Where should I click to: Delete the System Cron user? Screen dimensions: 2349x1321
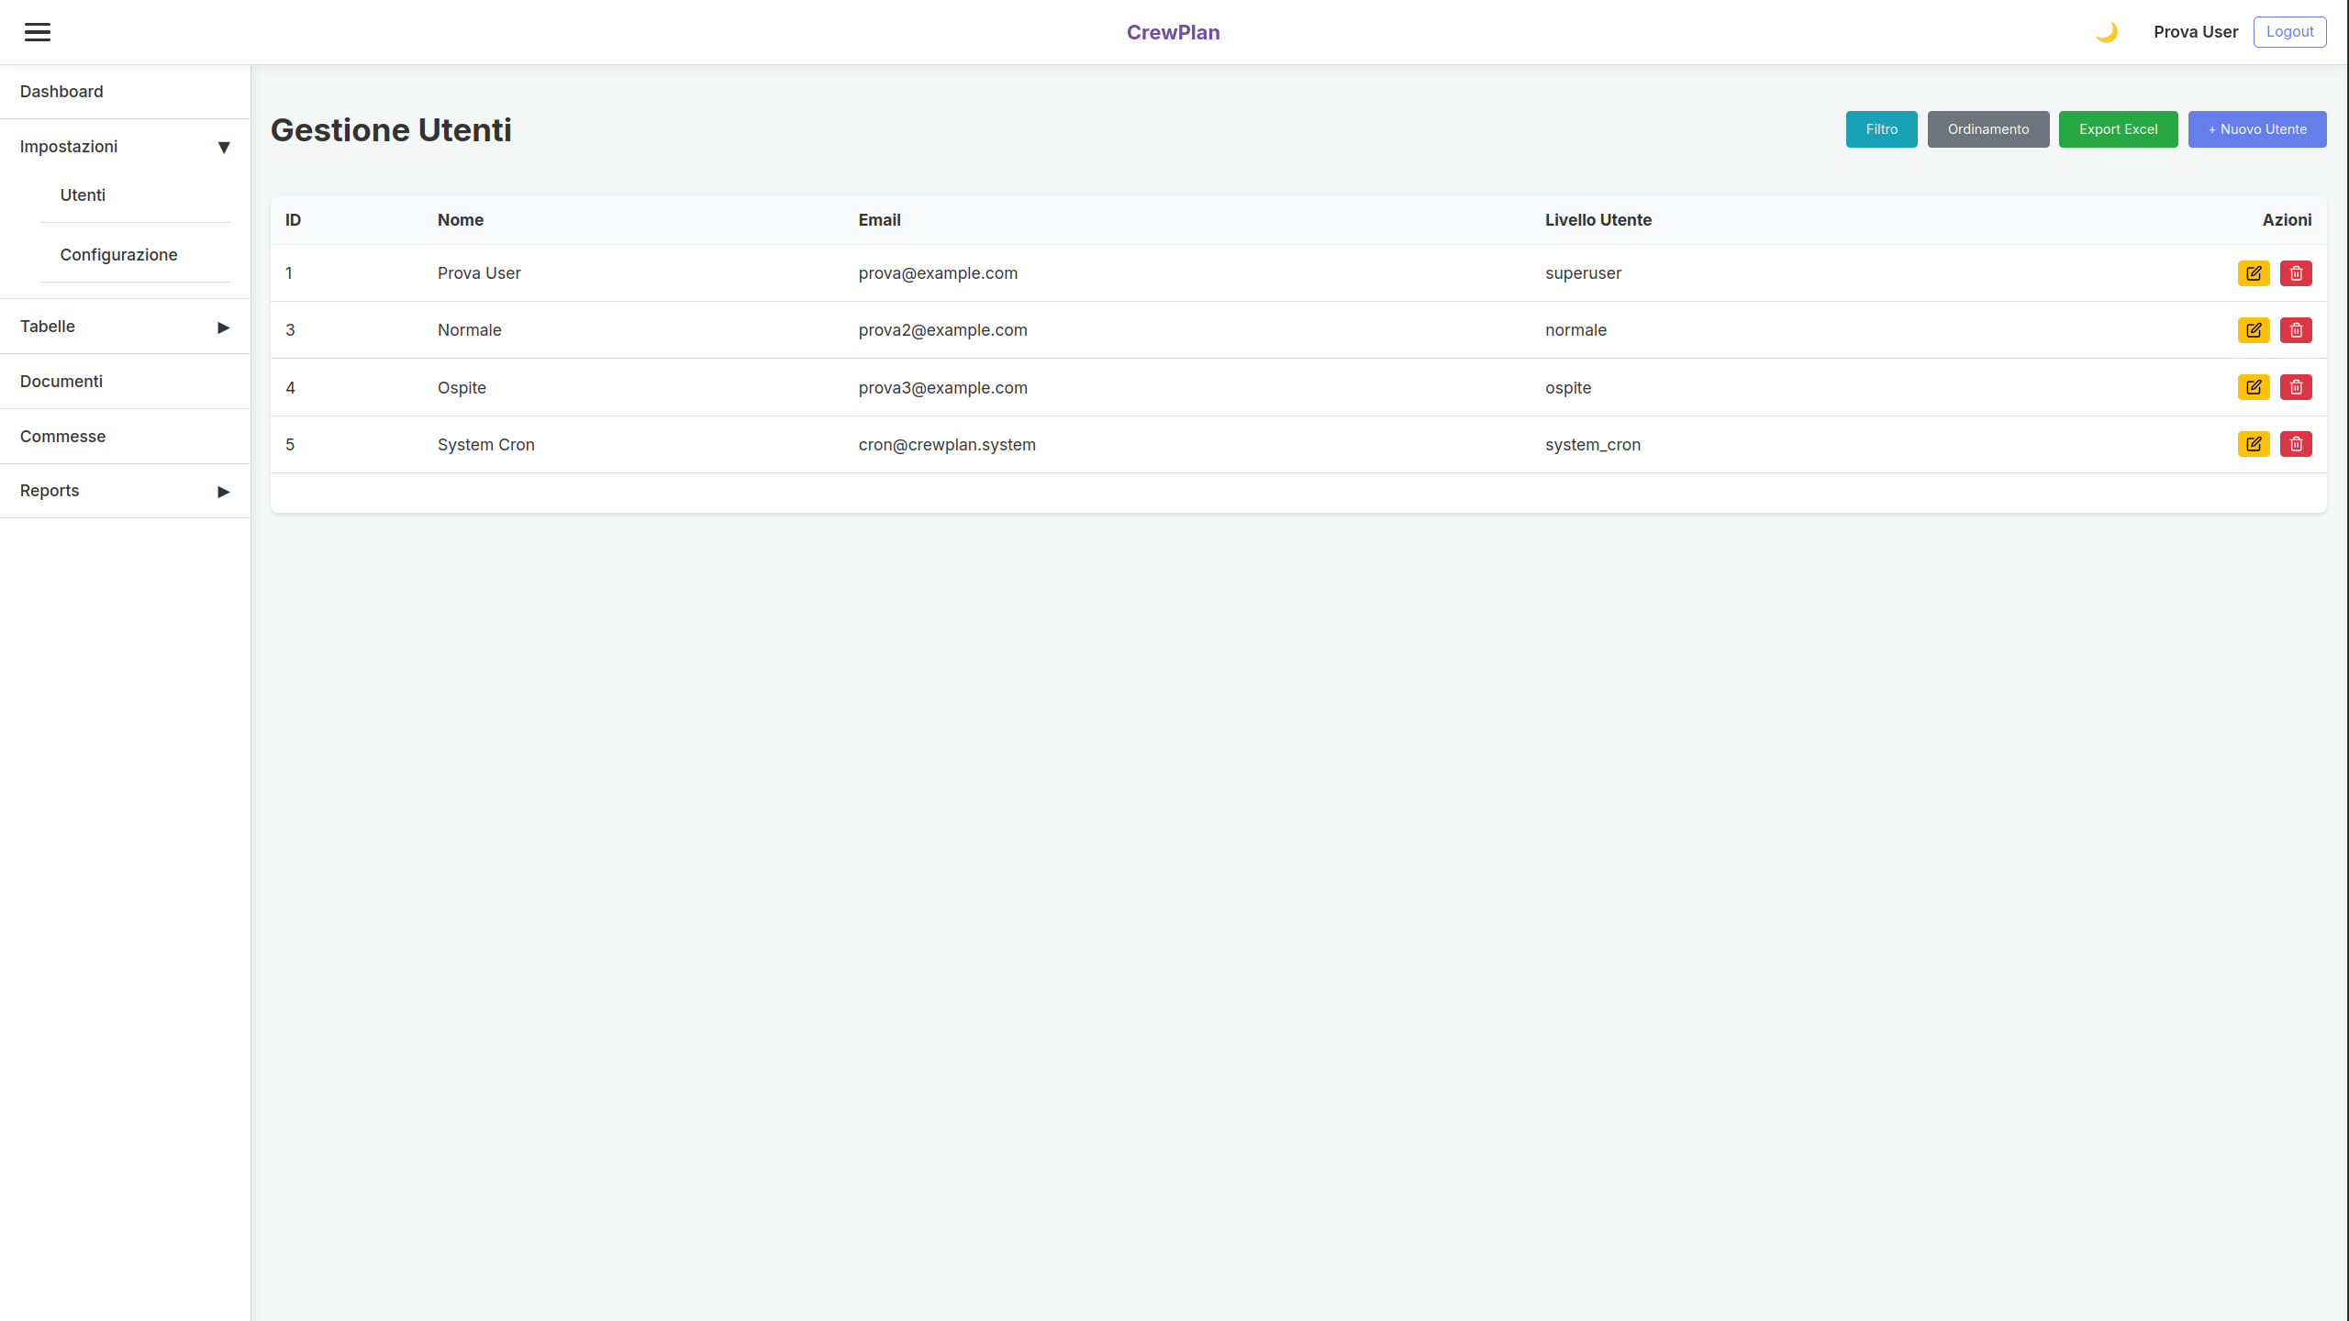click(x=2296, y=444)
